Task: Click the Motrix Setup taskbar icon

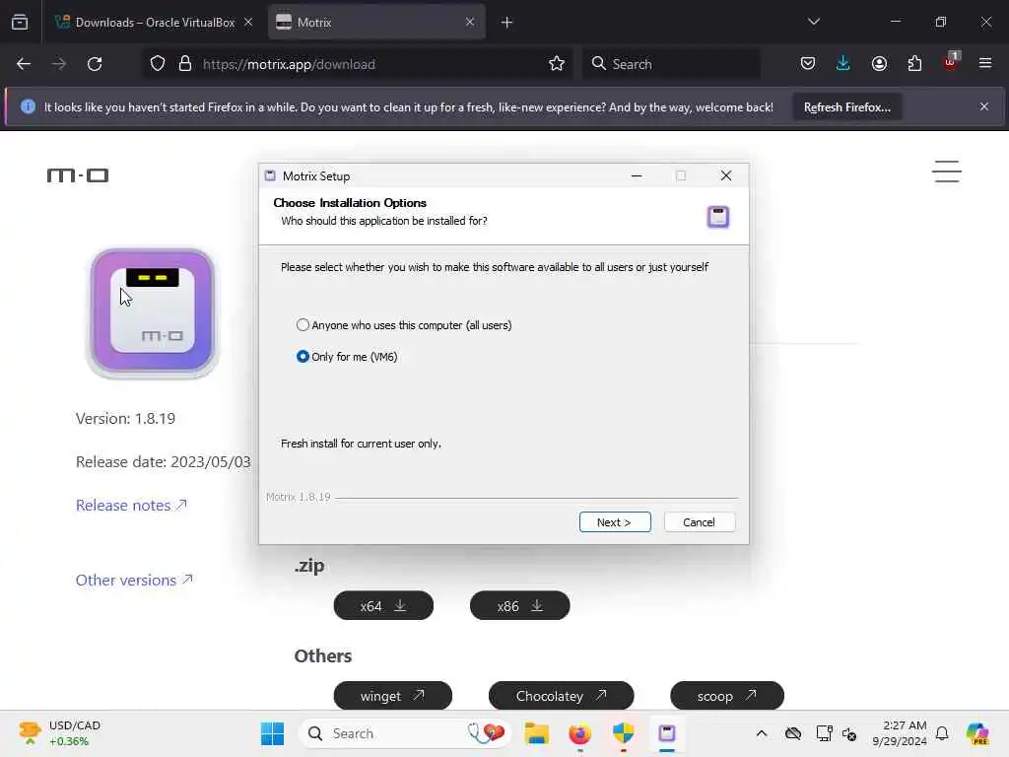Action: (x=667, y=733)
